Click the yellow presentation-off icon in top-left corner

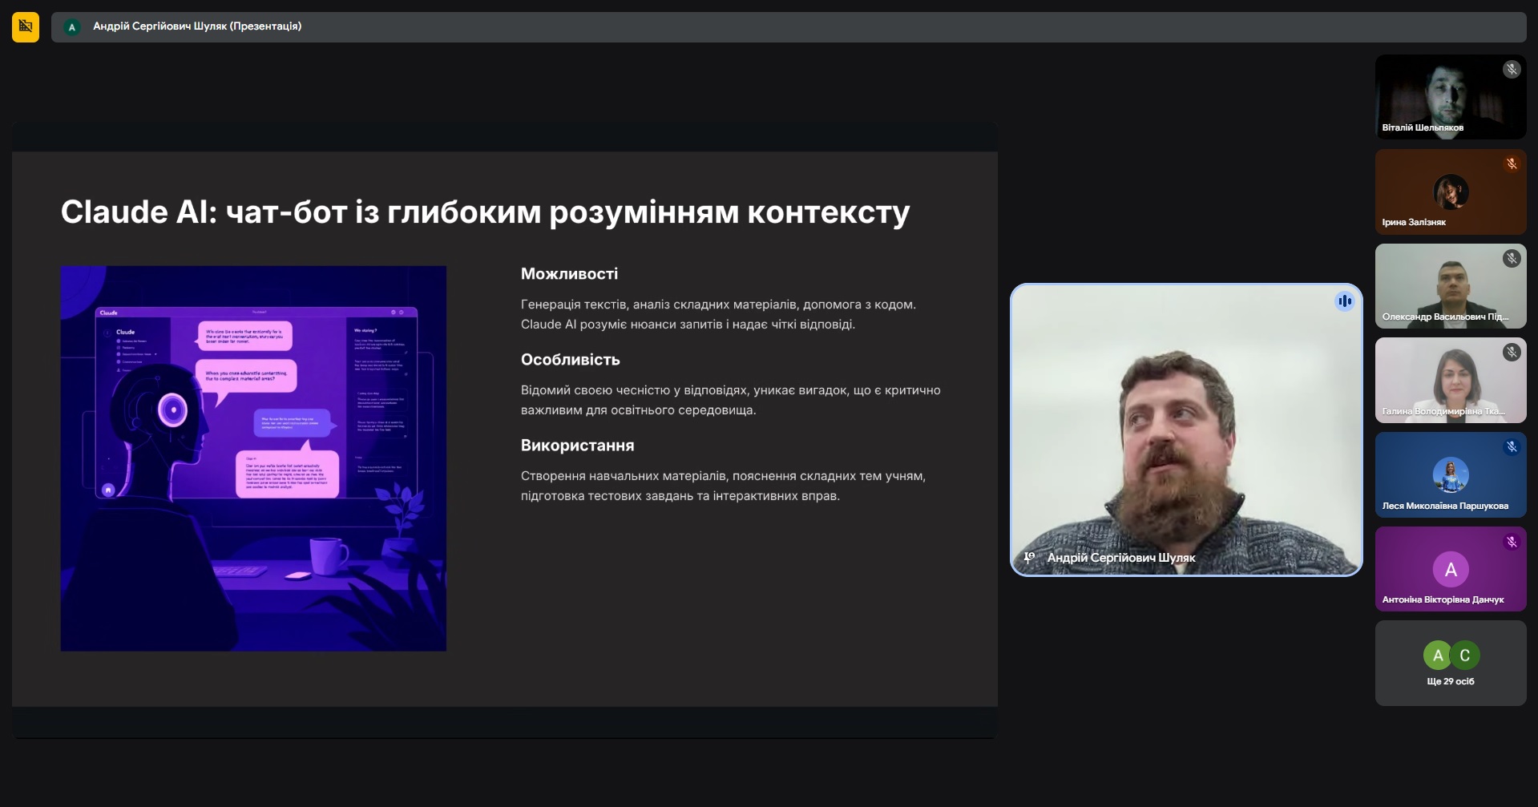point(26,26)
